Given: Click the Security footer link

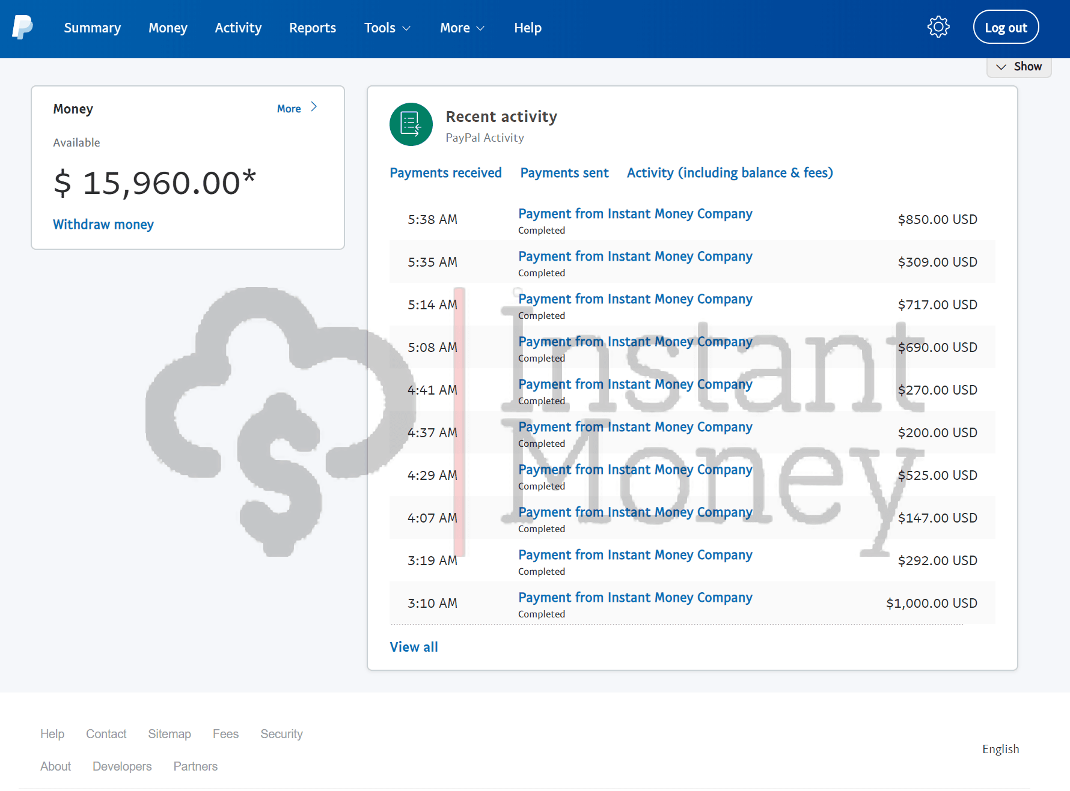Looking at the screenshot, I should [x=281, y=734].
